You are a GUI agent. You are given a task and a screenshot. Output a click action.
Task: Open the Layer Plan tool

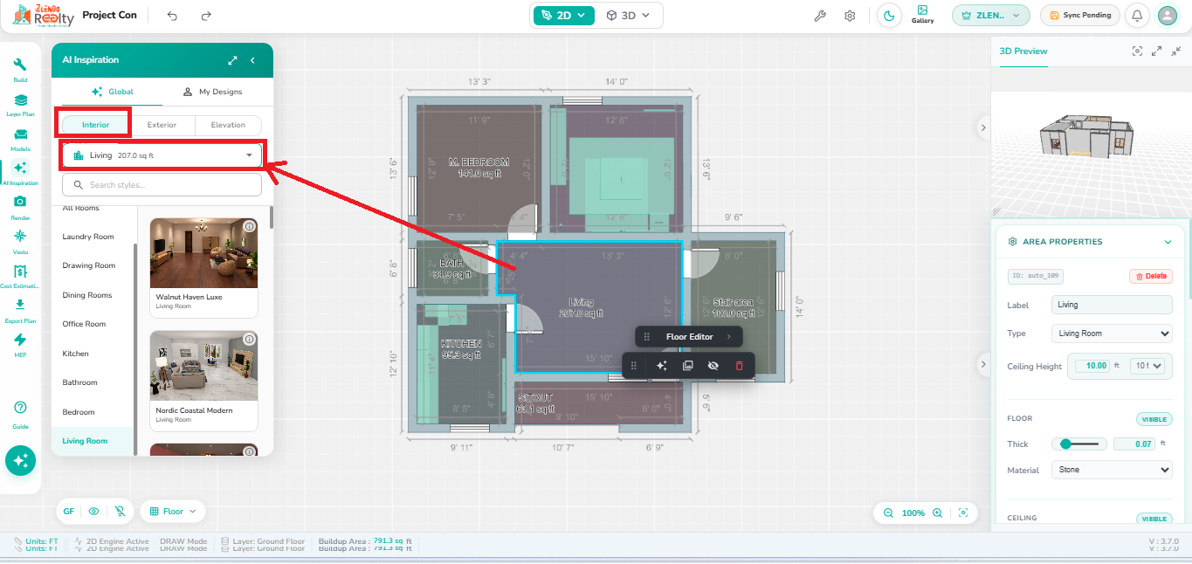[x=20, y=105]
